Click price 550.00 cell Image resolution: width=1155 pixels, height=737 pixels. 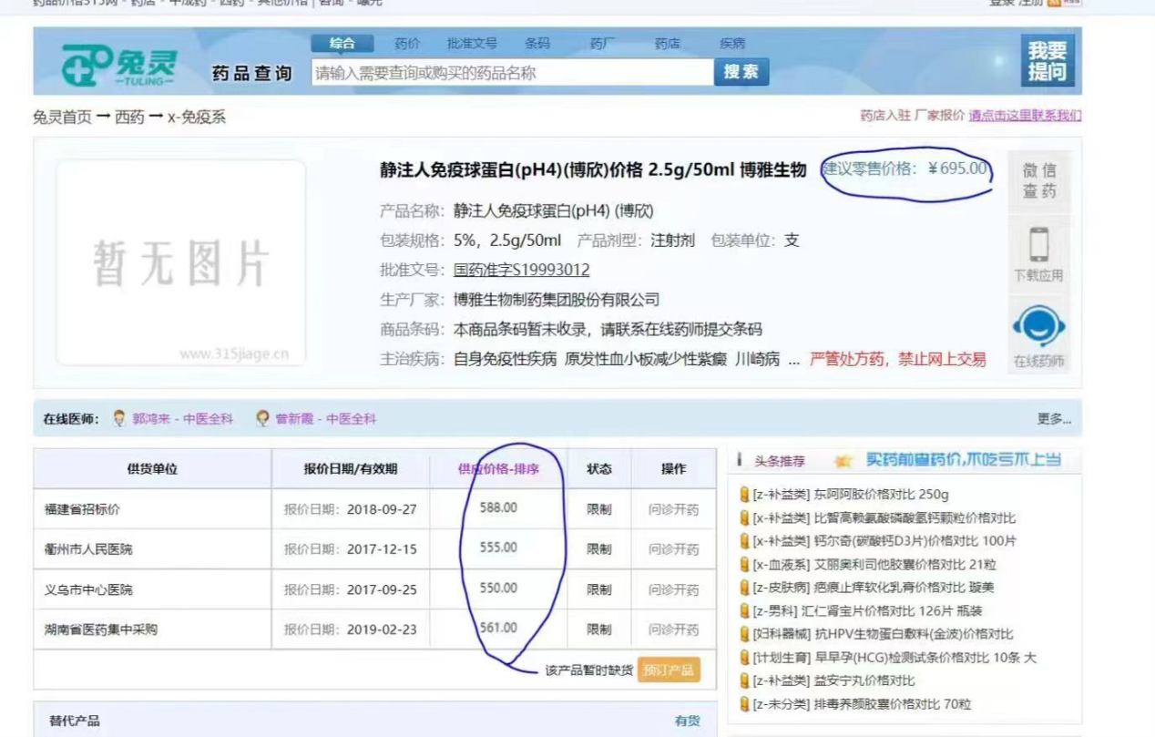(498, 588)
